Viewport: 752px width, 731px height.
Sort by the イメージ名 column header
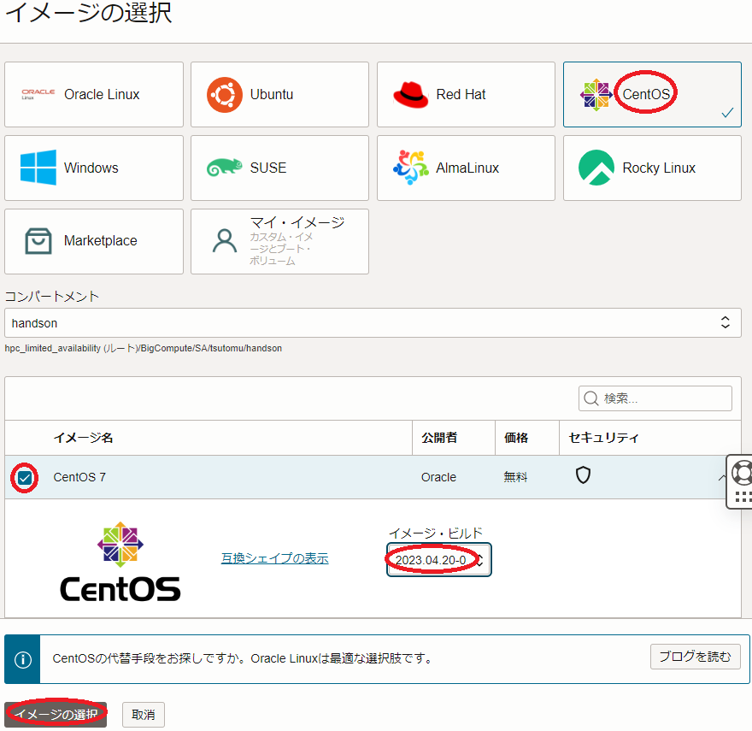[x=83, y=438]
